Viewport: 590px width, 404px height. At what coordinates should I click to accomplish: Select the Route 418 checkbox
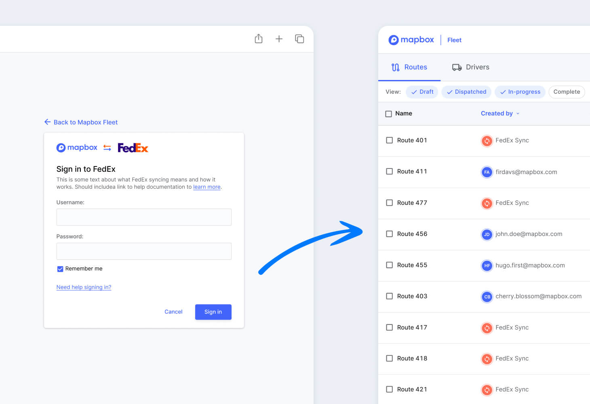[x=390, y=358]
